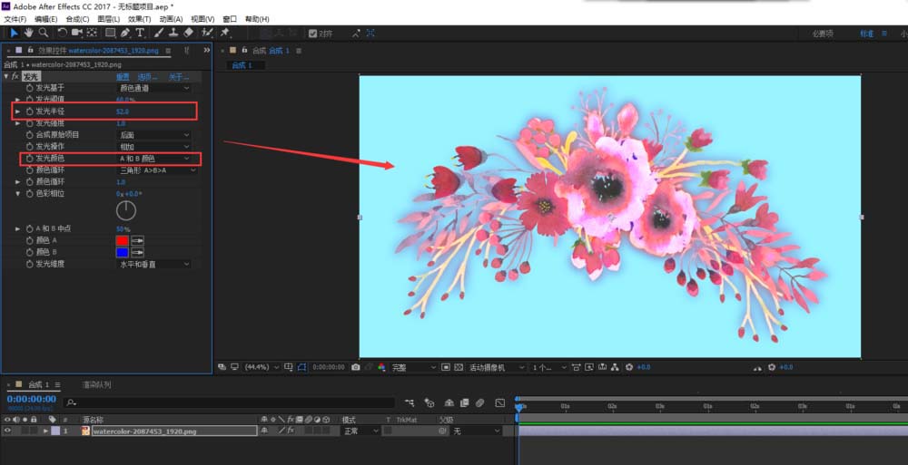Collapse the 色彩相位 property
This screenshot has height=465, width=908.
click(17, 194)
